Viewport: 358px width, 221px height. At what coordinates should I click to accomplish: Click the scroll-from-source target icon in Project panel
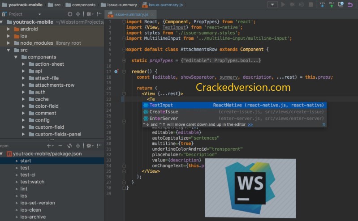(70, 14)
